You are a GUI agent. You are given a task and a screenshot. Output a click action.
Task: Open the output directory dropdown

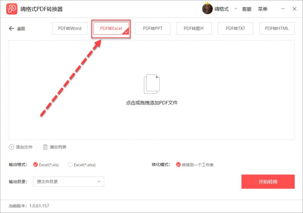69,182
